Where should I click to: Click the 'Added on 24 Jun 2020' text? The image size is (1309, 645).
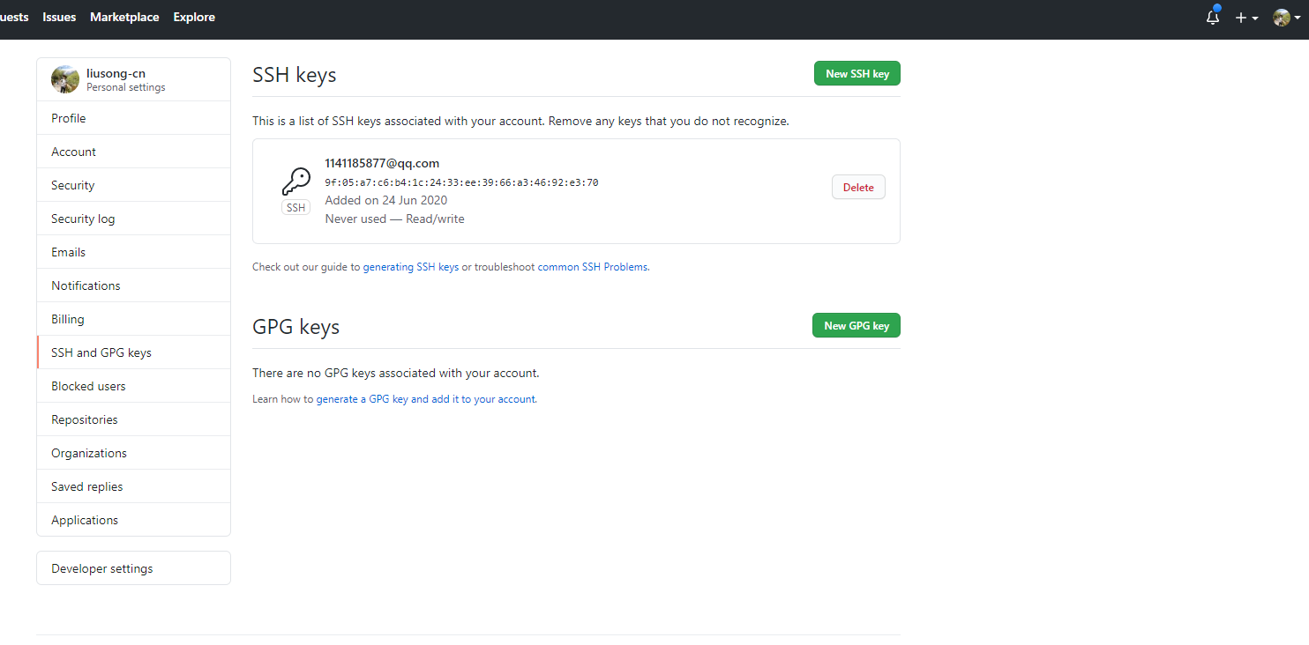tap(386, 200)
